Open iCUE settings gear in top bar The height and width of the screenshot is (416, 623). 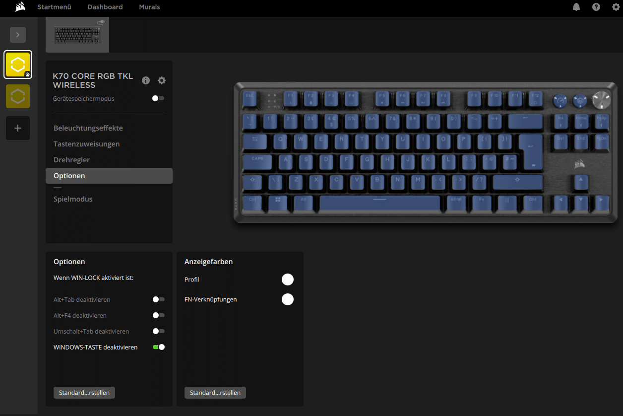click(x=616, y=7)
